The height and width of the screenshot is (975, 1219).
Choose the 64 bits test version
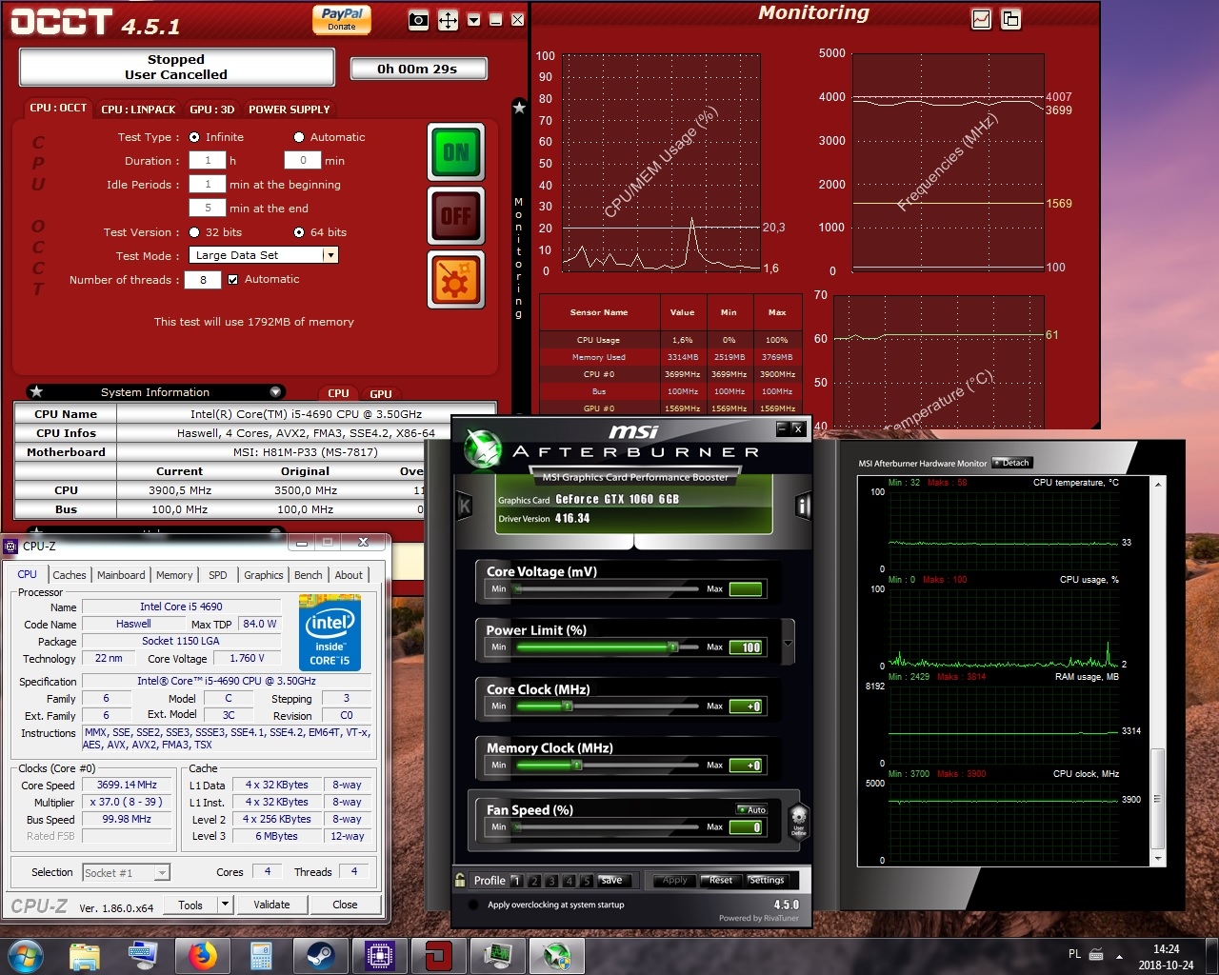(x=299, y=232)
